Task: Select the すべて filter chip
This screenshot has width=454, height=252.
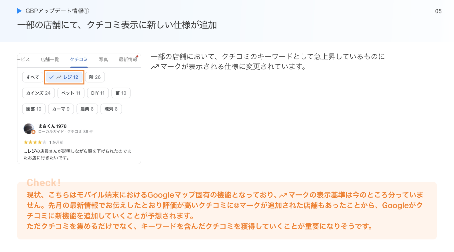Action: (33, 77)
